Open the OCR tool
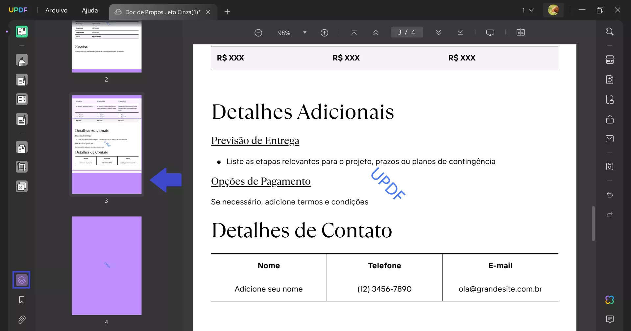 610,59
